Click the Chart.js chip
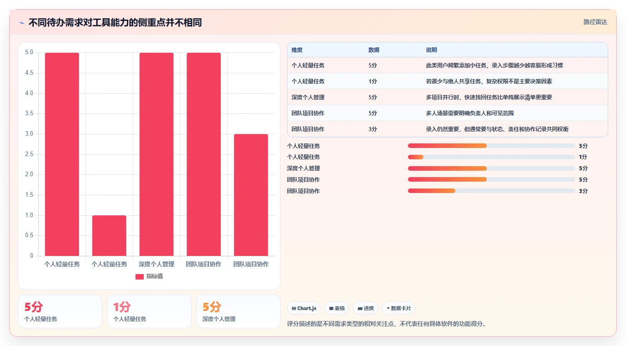This screenshot has width=626, height=346. coord(304,308)
